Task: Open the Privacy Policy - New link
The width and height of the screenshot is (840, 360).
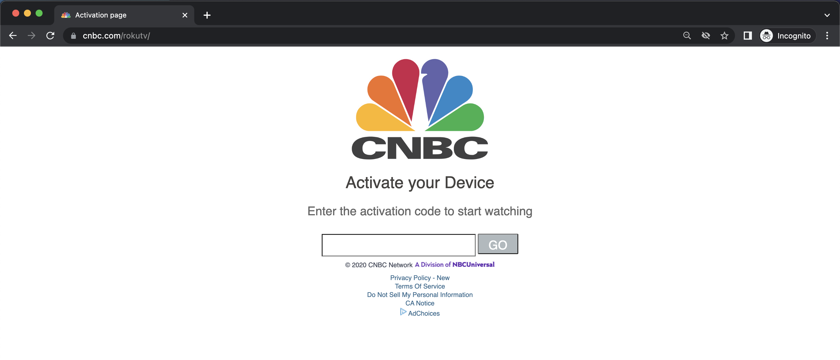Action: click(420, 277)
